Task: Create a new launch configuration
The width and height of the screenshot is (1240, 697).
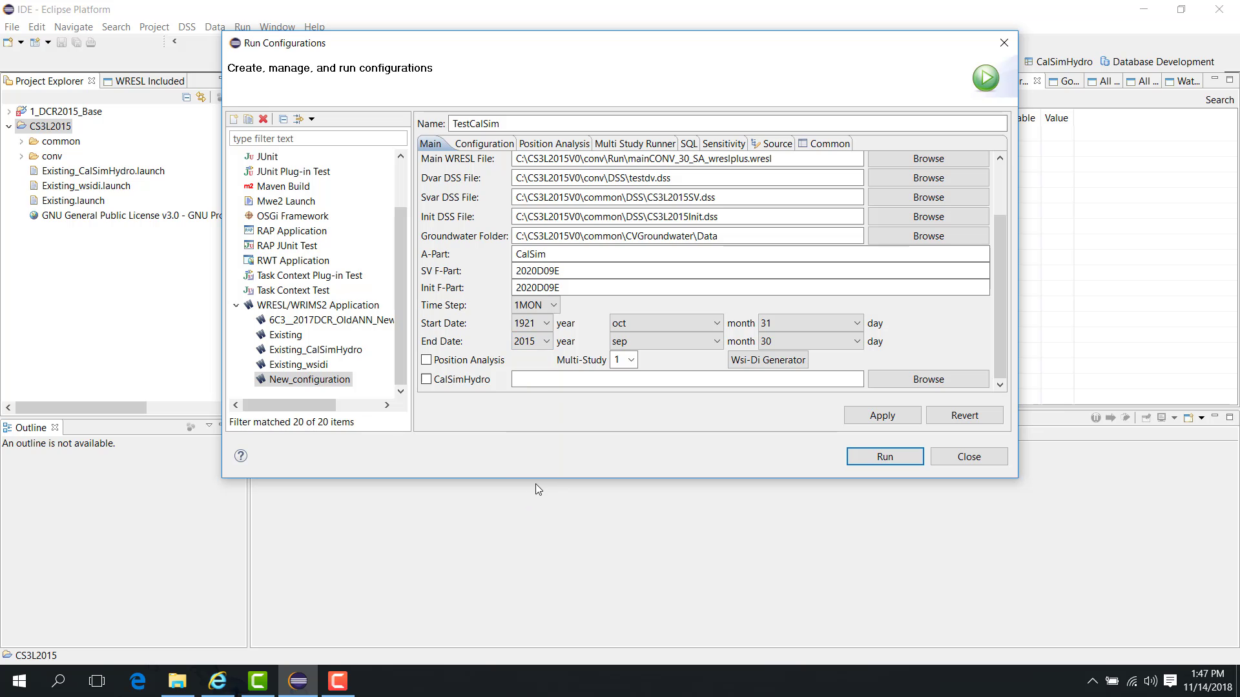Action: (234, 119)
